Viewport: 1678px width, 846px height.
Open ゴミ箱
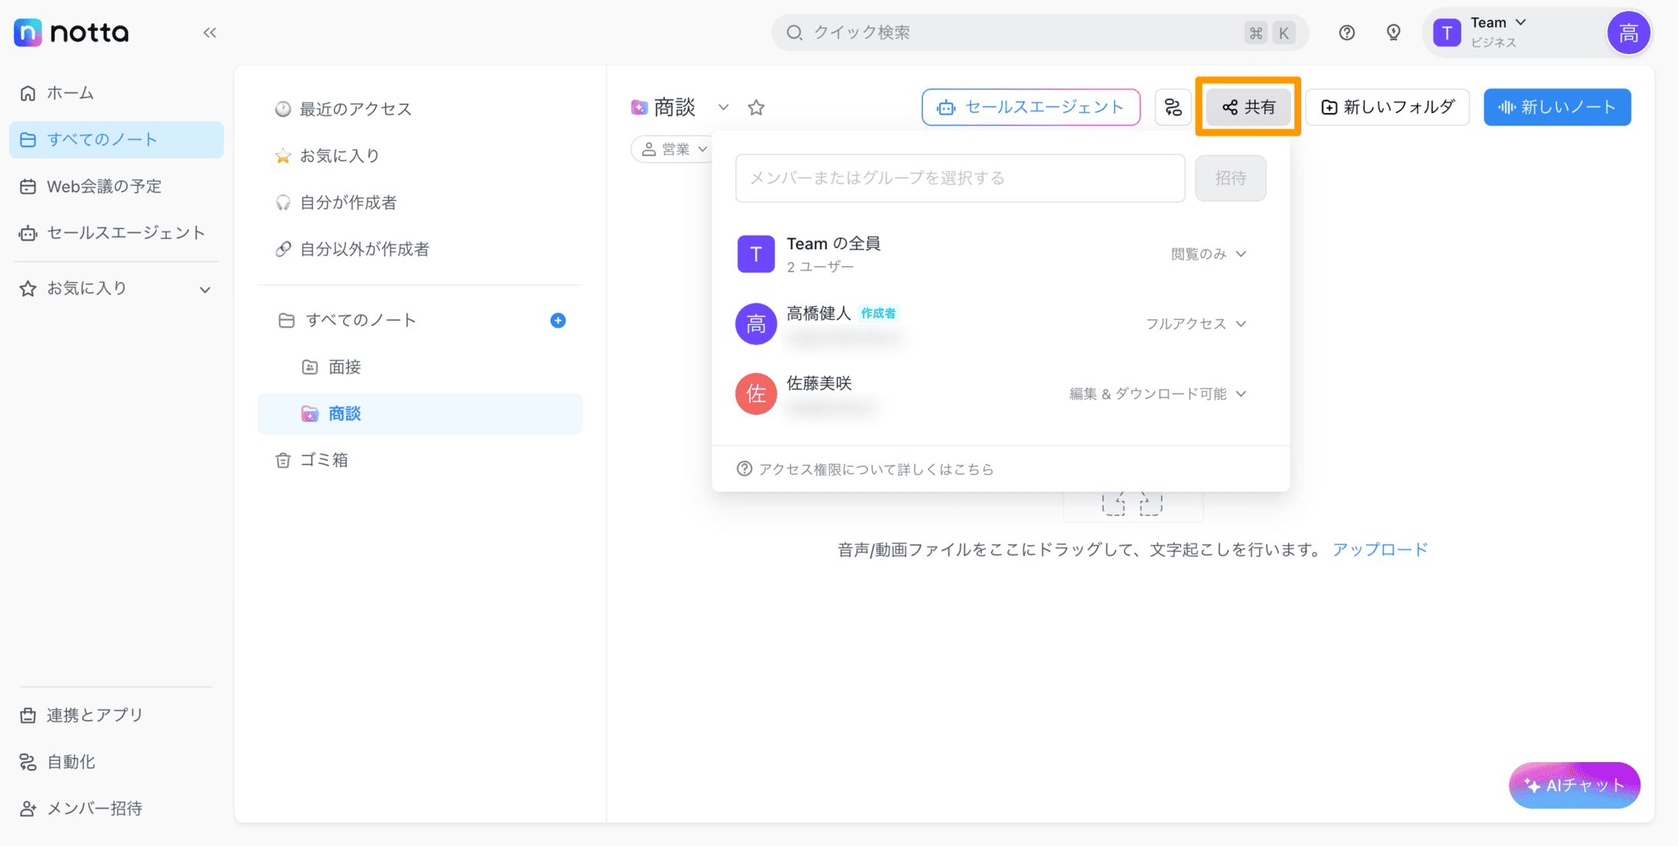tap(420, 460)
